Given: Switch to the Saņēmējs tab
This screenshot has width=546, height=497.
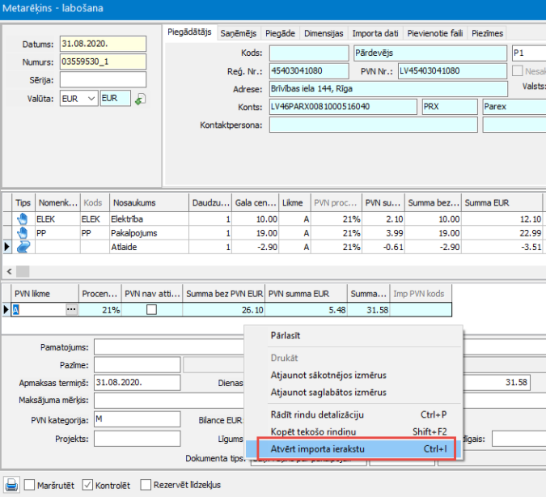Looking at the screenshot, I should 238,33.
